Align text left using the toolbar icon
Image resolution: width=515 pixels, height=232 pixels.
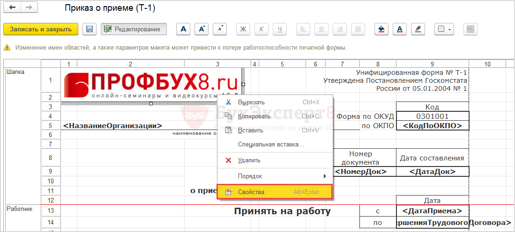coord(303,29)
